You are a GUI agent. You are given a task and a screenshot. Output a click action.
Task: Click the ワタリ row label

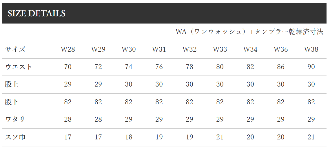coord(15,119)
